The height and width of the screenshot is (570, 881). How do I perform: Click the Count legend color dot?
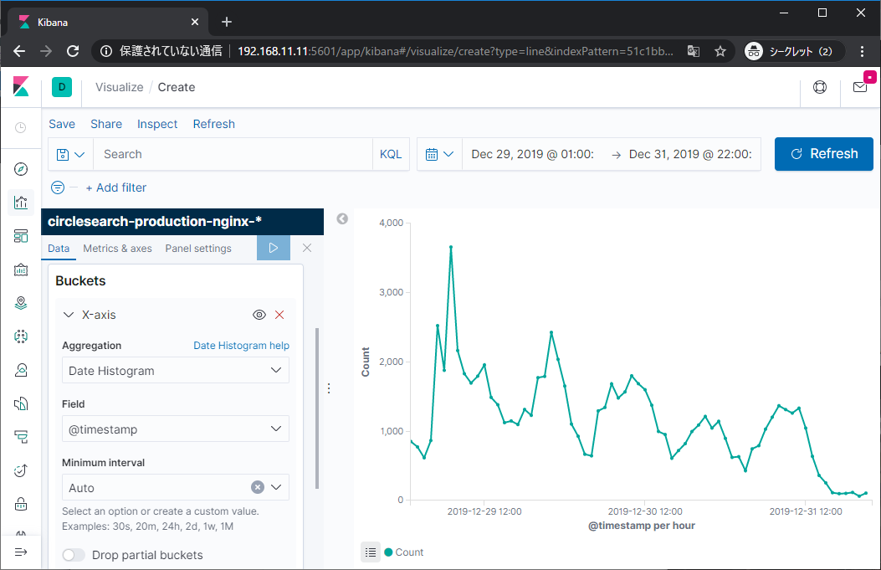click(x=388, y=552)
